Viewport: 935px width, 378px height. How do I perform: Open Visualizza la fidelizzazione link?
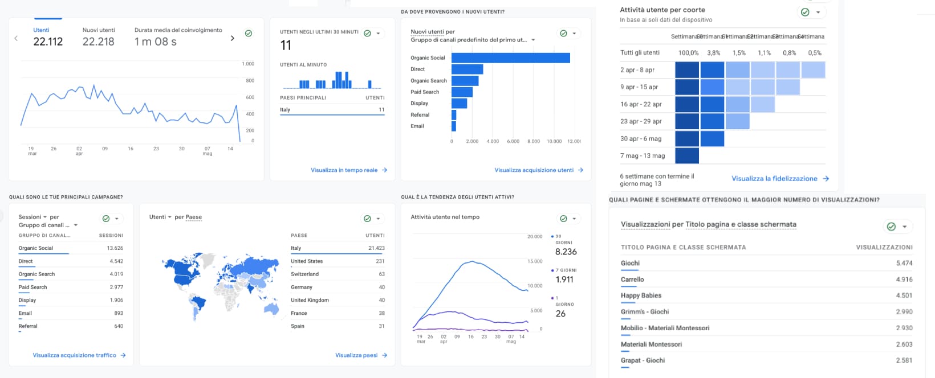point(780,179)
